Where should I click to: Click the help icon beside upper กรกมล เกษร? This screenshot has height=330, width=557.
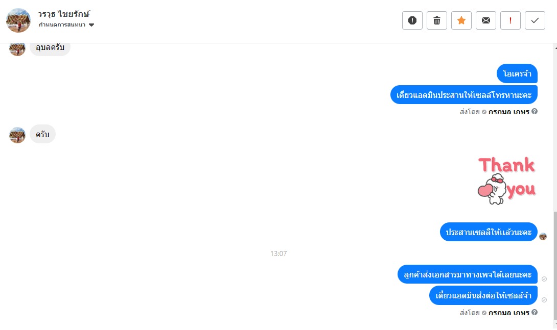tap(535, 111)
